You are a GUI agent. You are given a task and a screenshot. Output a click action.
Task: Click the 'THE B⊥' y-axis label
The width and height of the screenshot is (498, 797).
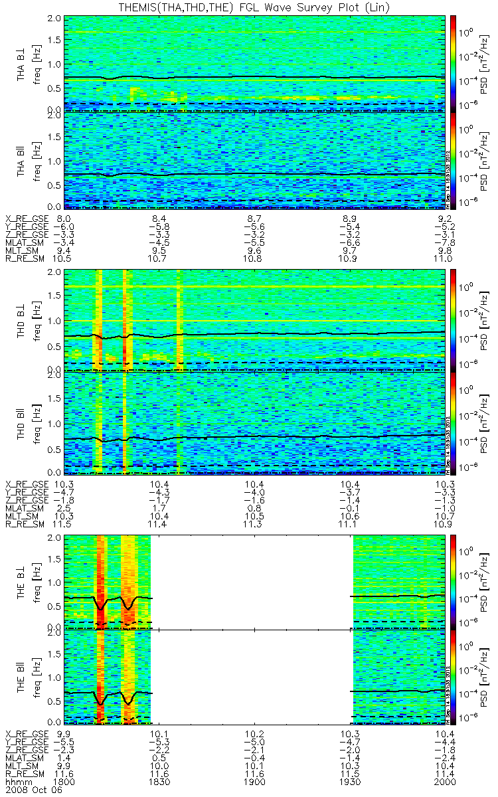pyautogui.click(x=21, y=582)
